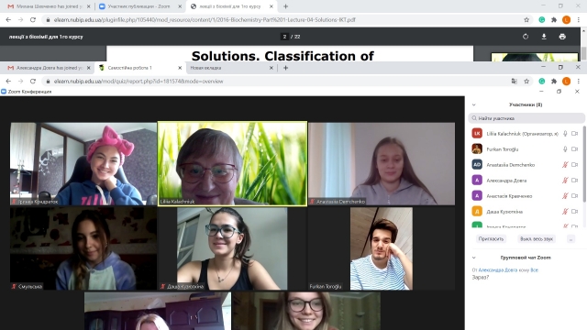The image size is (587, 330).
Task: Unmute Александра Довга via the muted mic icon
Action: click(x=565, y=181)
